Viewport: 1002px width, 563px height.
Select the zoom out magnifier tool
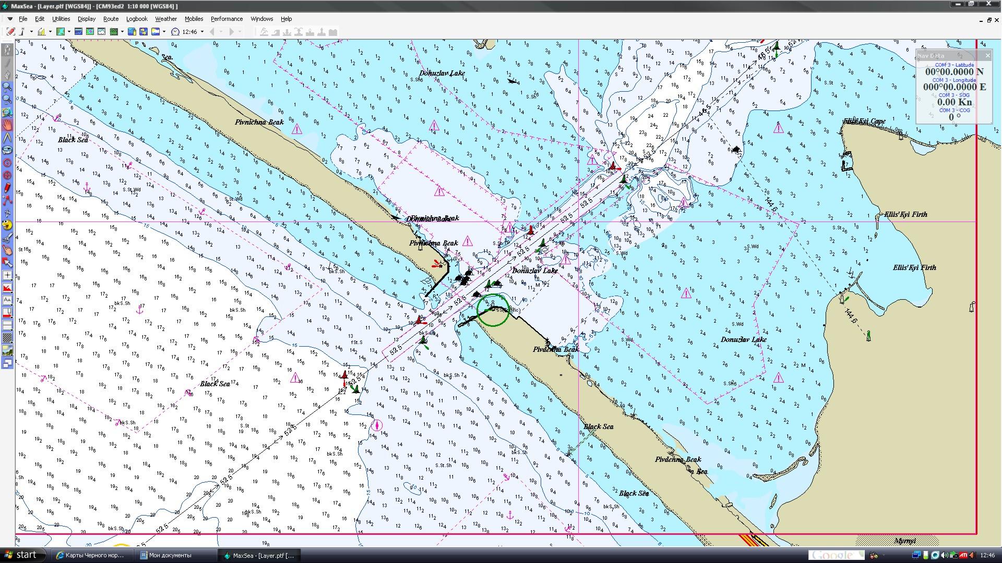(7, 99)
